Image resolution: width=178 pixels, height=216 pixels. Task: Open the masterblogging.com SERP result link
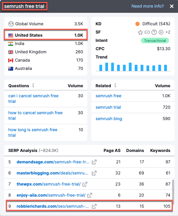[52, 173]
